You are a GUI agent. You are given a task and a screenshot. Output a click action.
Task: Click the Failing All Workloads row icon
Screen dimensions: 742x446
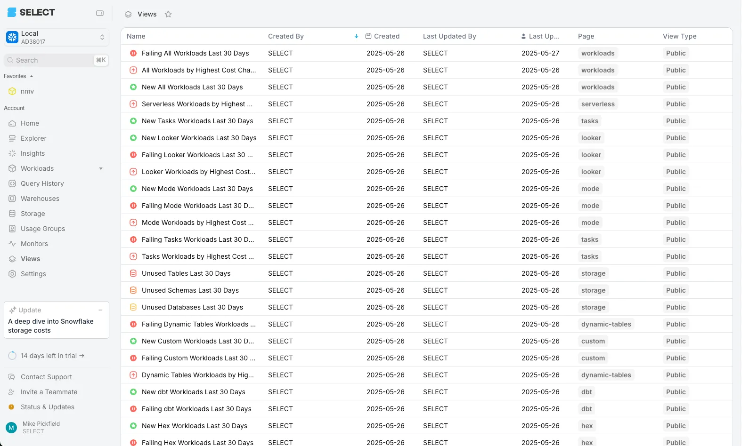[x=133, y=53]
